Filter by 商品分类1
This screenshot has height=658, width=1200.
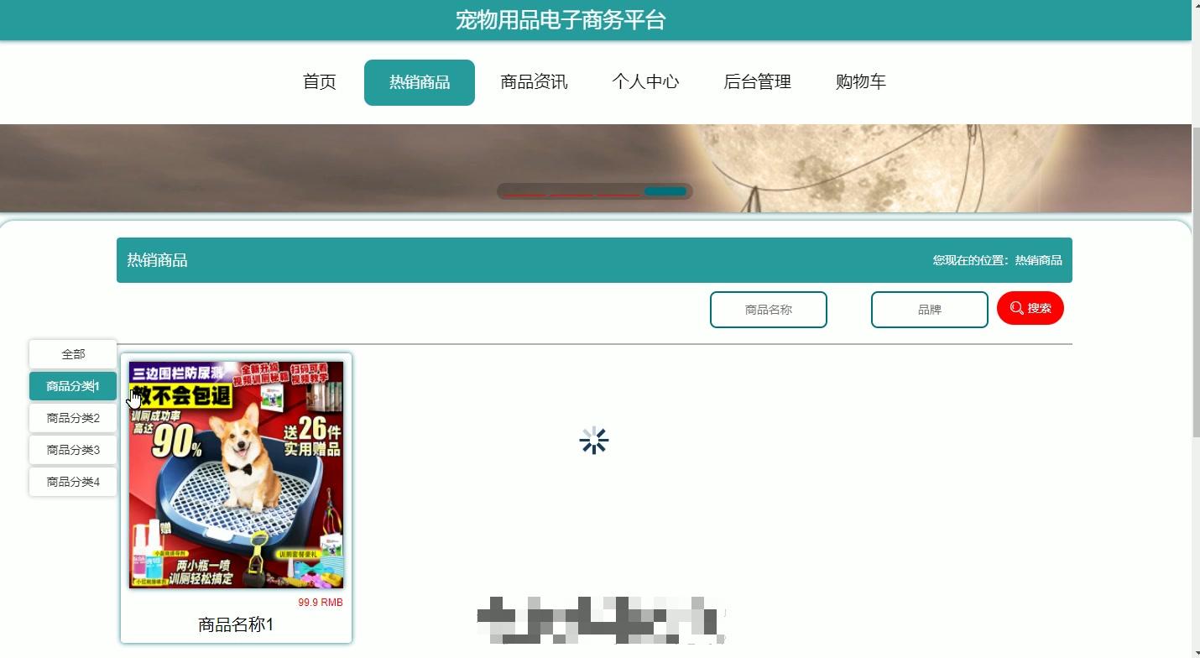73,386
